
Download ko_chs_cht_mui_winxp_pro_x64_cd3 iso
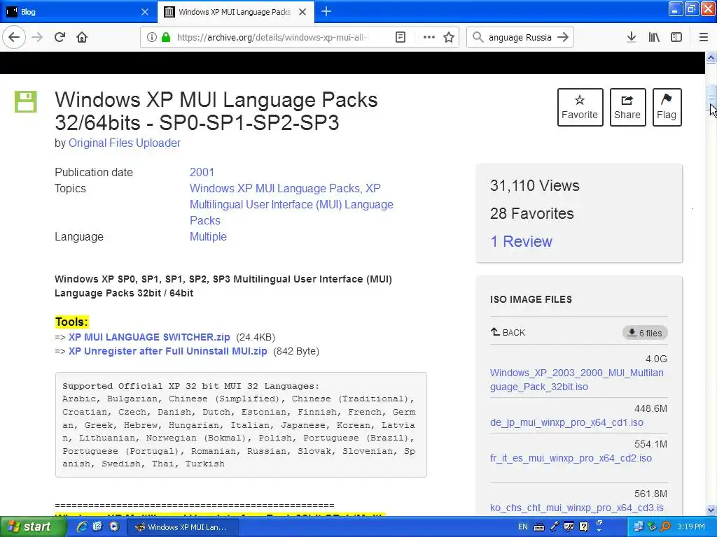click(x=577, y=508)
